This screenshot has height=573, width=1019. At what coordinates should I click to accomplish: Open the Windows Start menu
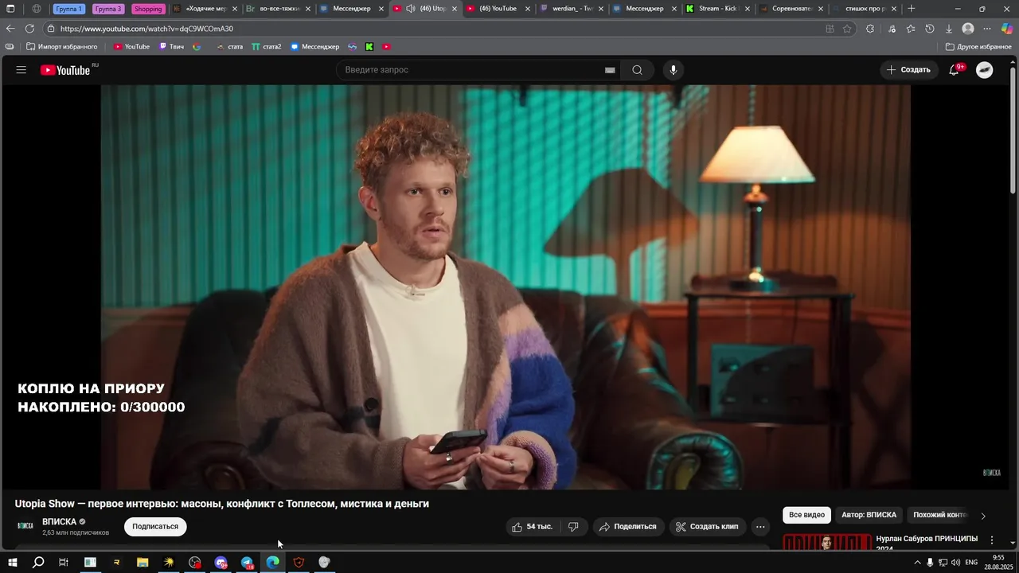tap(12, 563)
